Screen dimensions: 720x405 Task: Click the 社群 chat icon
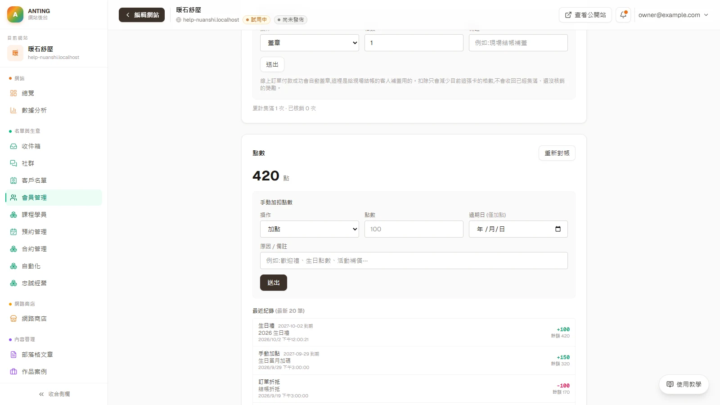pyautogui.click(x=13, y=163)
